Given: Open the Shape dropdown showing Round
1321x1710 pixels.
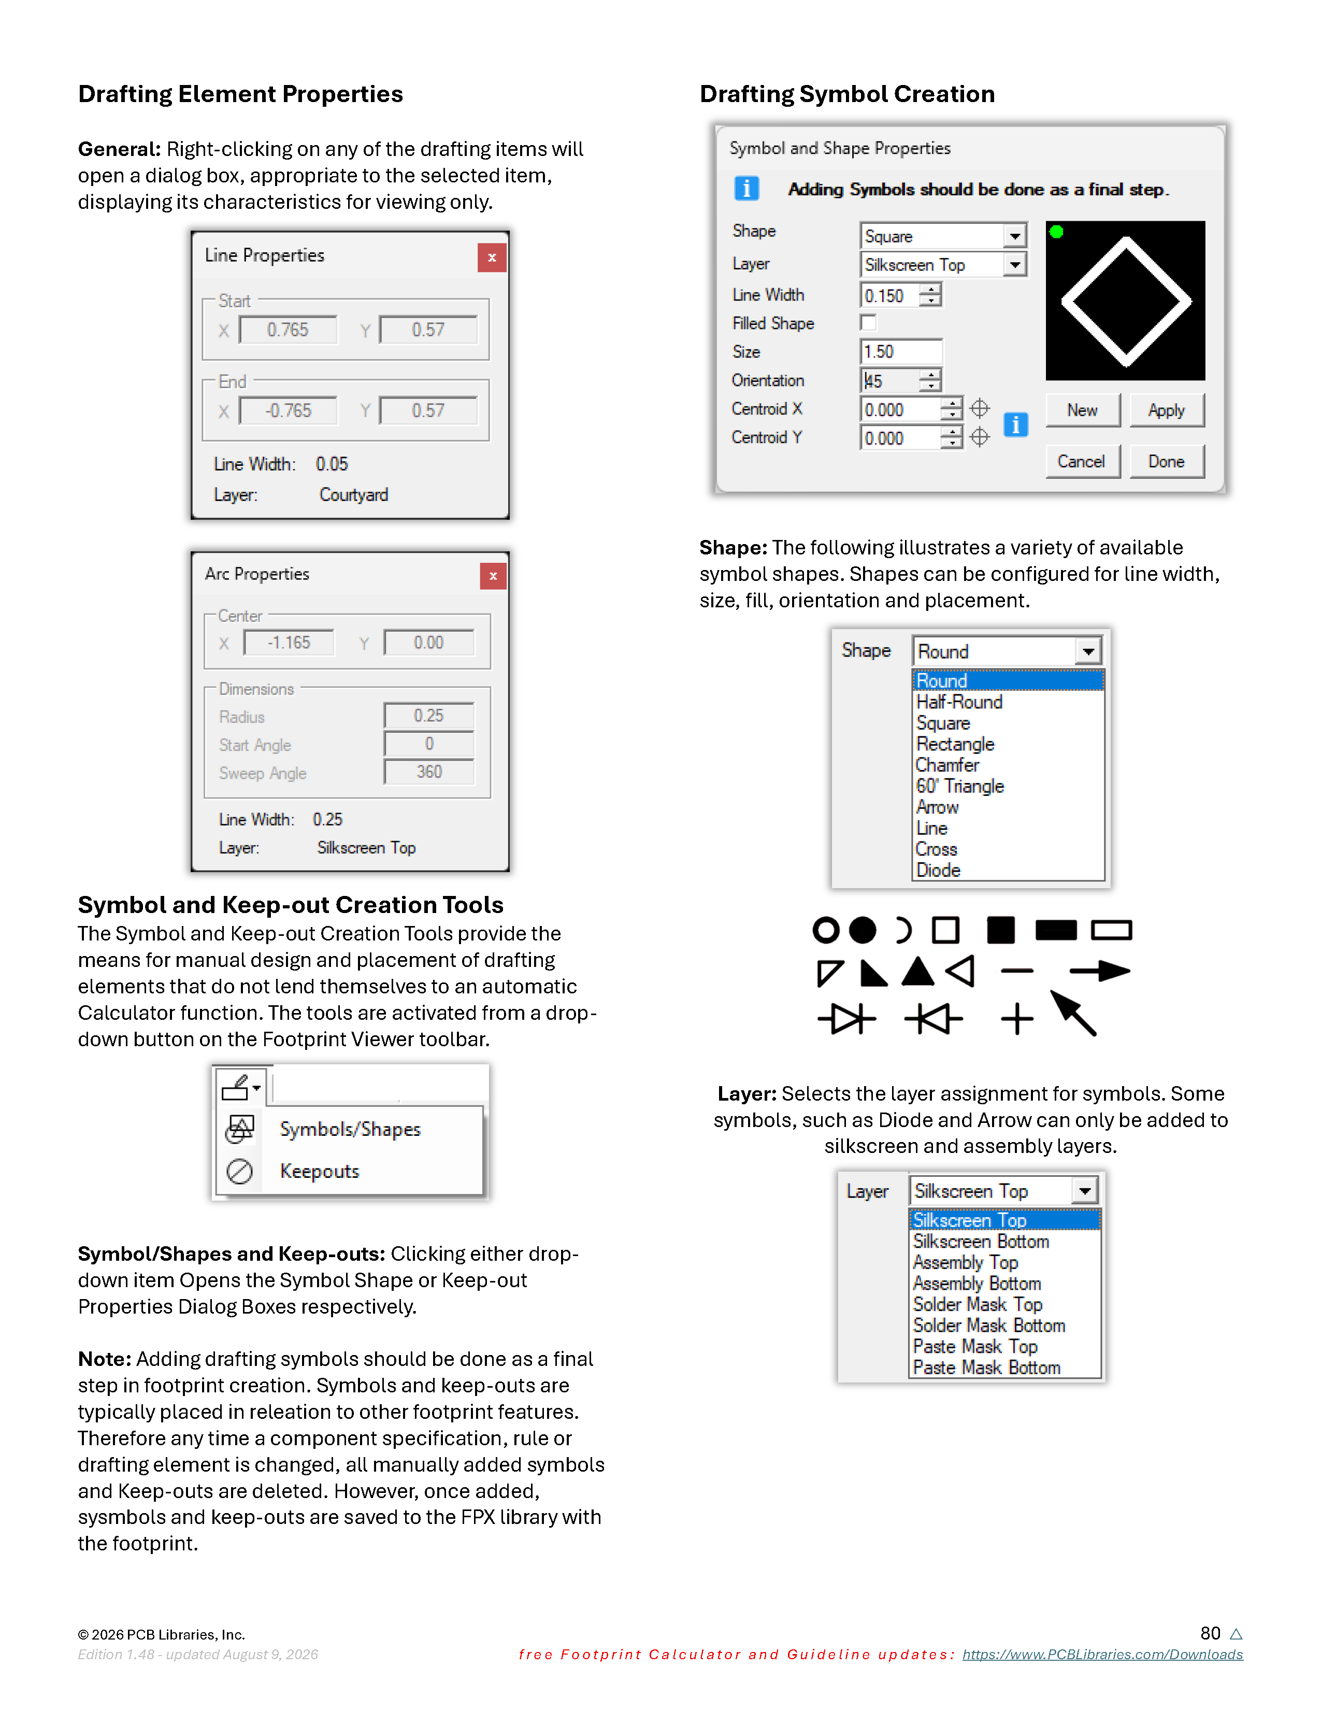Looking at the screenshot, I should point(1007,651).
